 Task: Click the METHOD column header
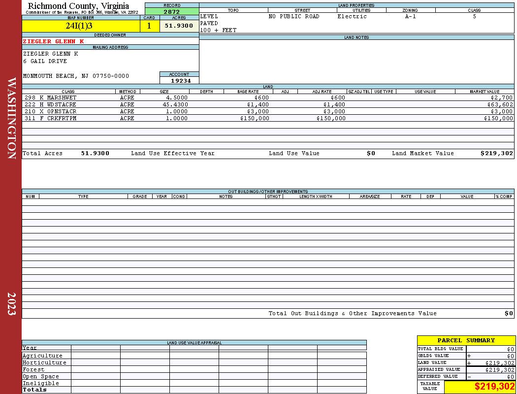pyautogui.click(x=128, y=92)
